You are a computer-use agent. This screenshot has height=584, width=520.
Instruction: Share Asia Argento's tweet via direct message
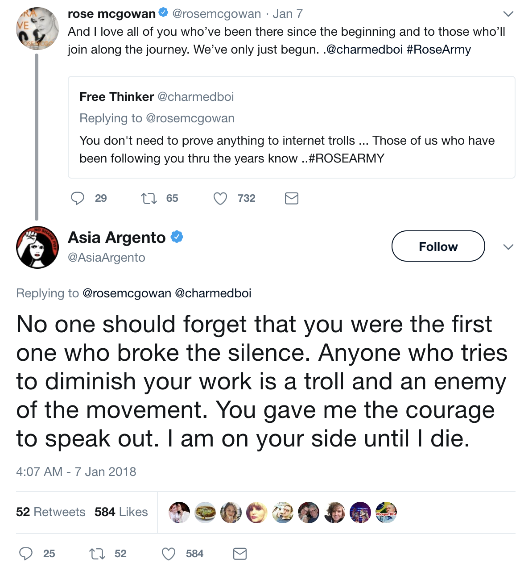coord(240,554)
